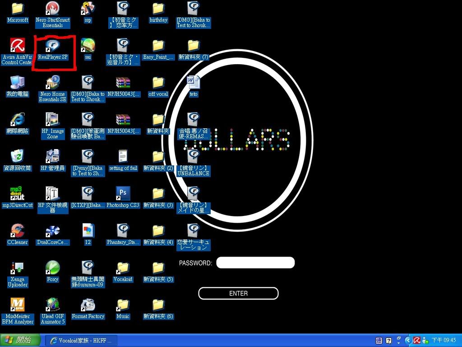Open the DualCoreCe... shortcut
This screenshot has height=347, width=462.
[53, 234]
